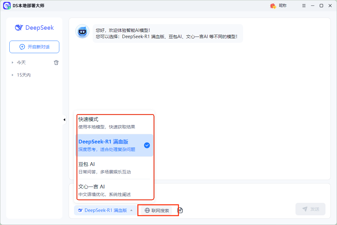Click the user avatar icon beside 昵称
This screenshot has height=225, width=337.
[x=273, y=6]
